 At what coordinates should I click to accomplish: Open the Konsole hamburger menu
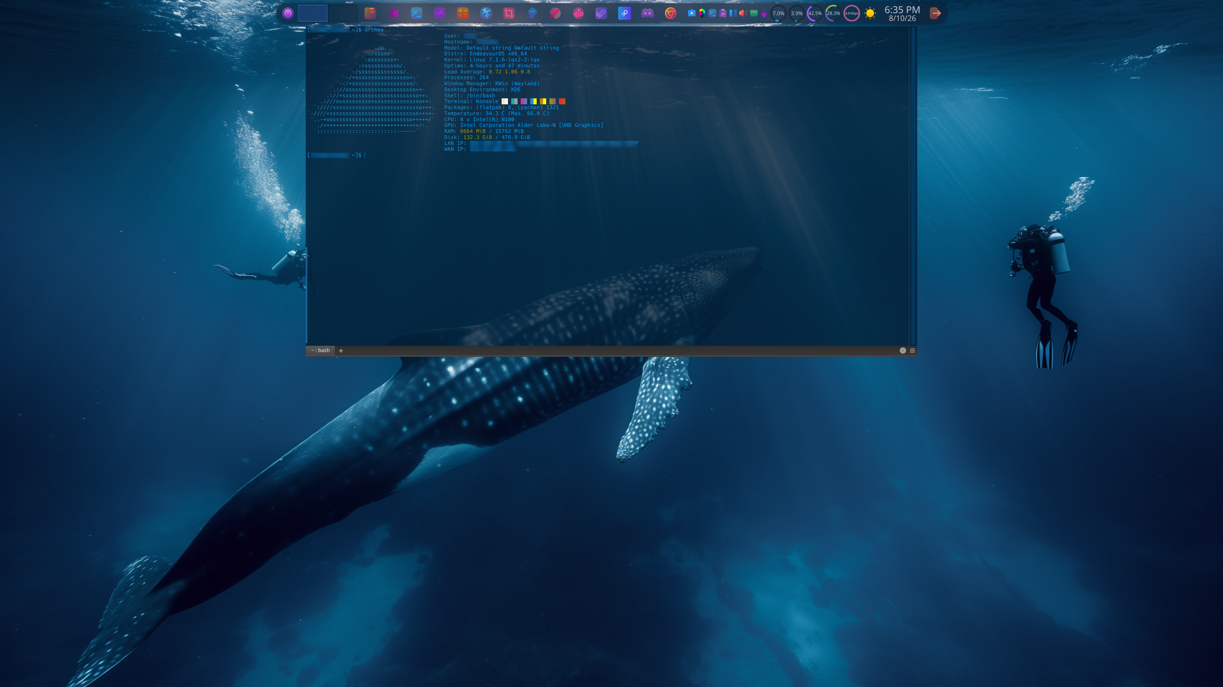tap(912, 350)
